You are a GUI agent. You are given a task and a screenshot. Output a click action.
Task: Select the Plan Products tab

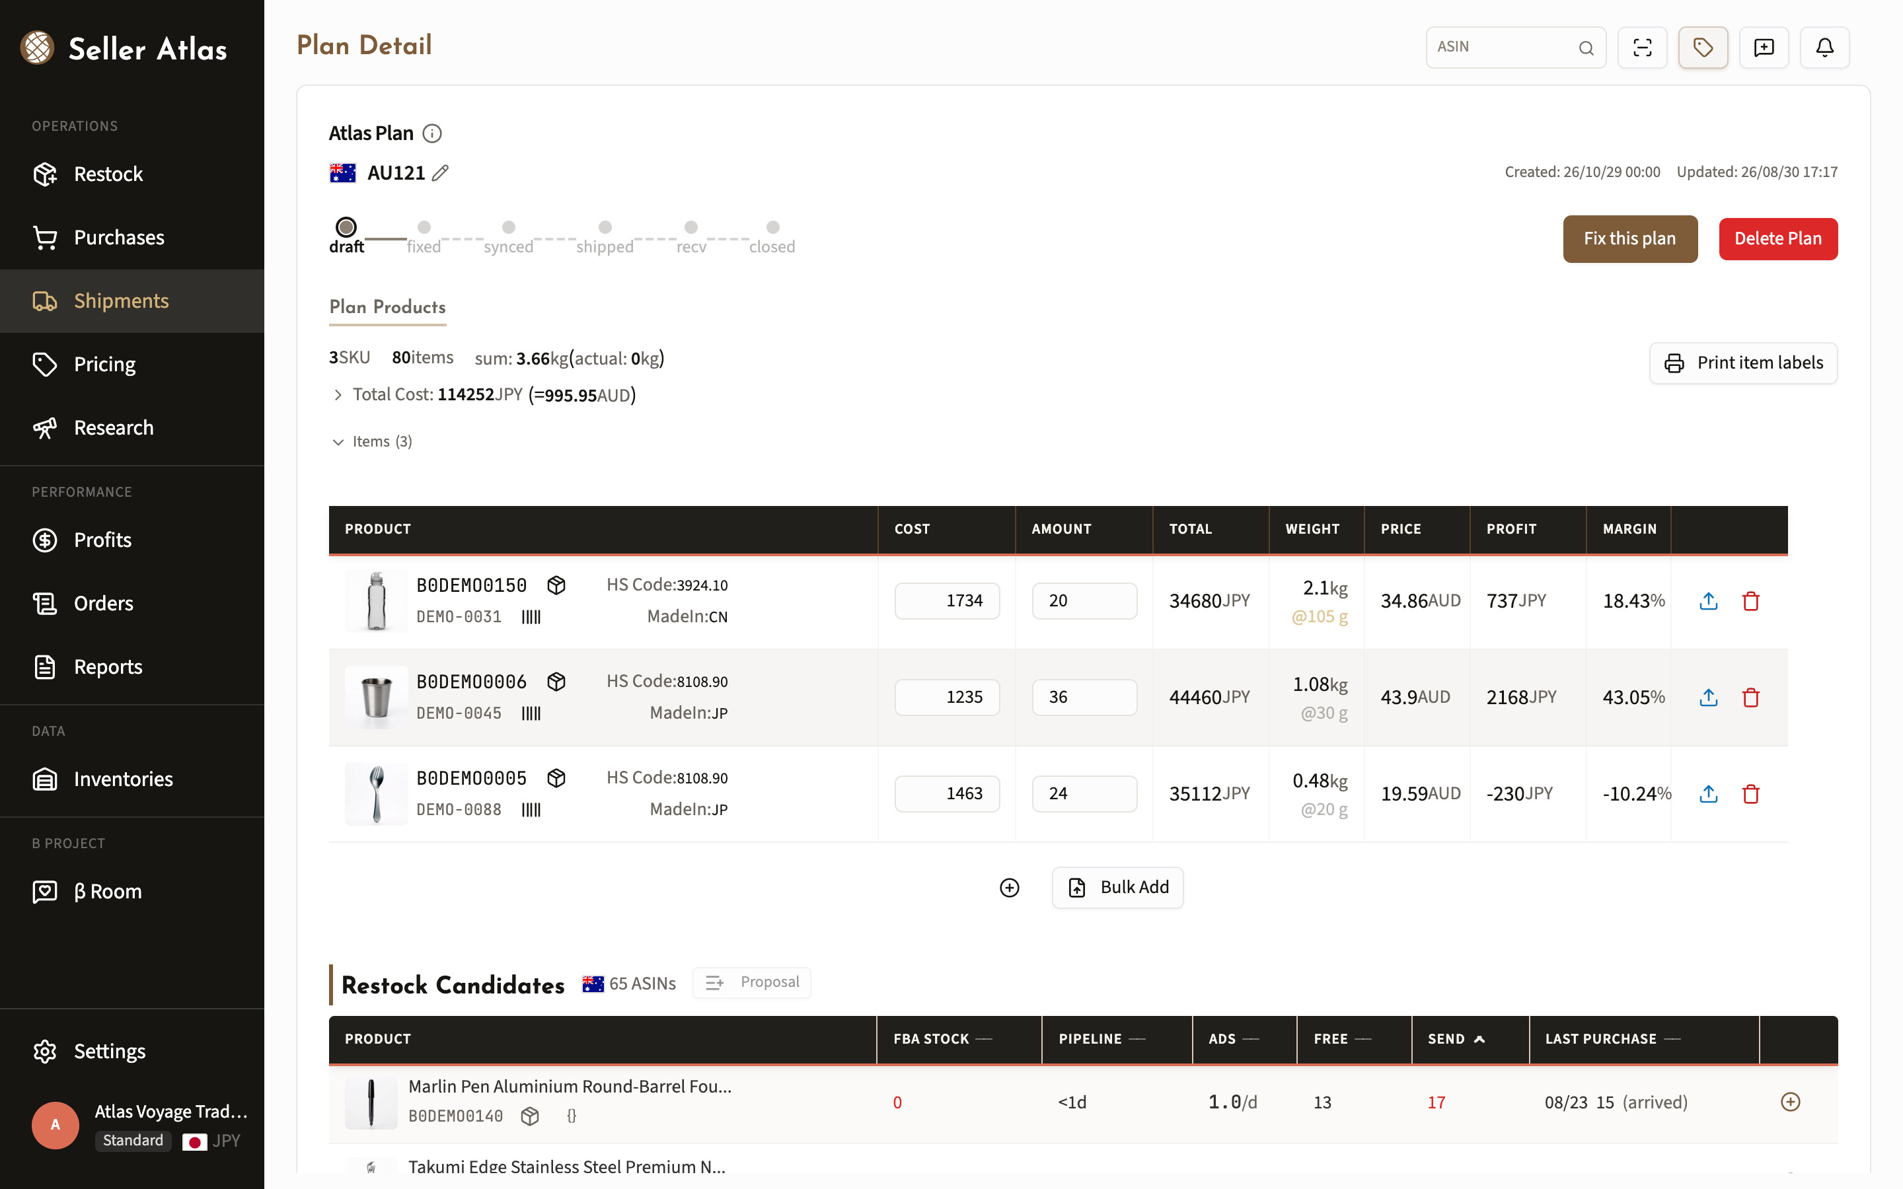(388, 307)
